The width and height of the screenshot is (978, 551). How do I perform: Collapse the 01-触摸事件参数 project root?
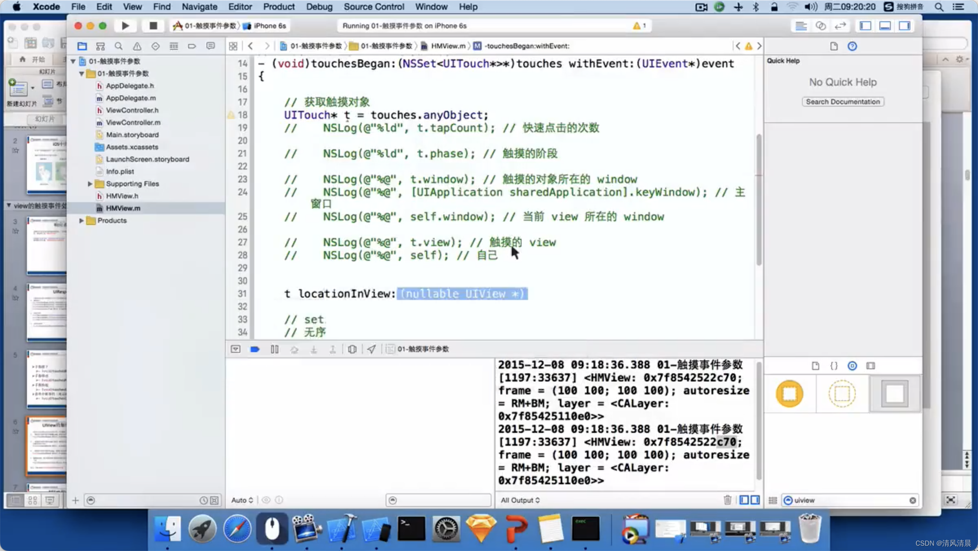pos(73,61)
